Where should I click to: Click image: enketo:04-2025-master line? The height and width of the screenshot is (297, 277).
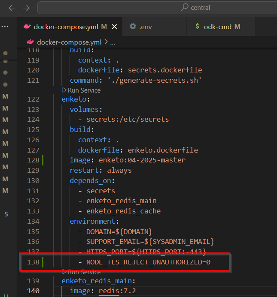(128, 160)
